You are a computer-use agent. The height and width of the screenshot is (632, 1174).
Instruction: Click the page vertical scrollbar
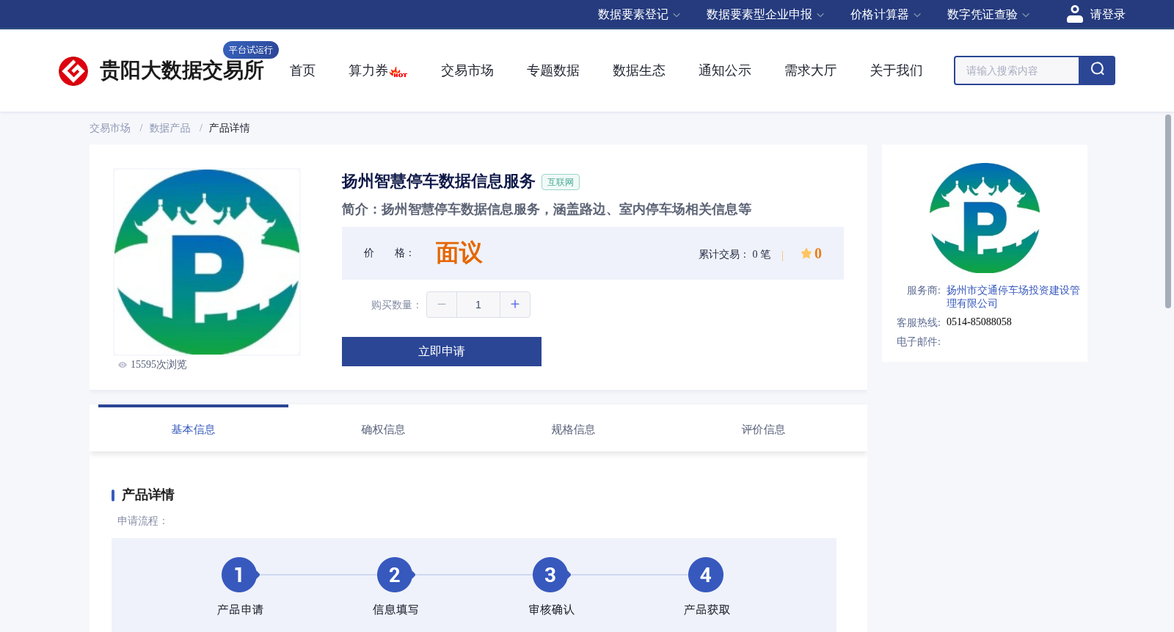tap(1168, 211)
